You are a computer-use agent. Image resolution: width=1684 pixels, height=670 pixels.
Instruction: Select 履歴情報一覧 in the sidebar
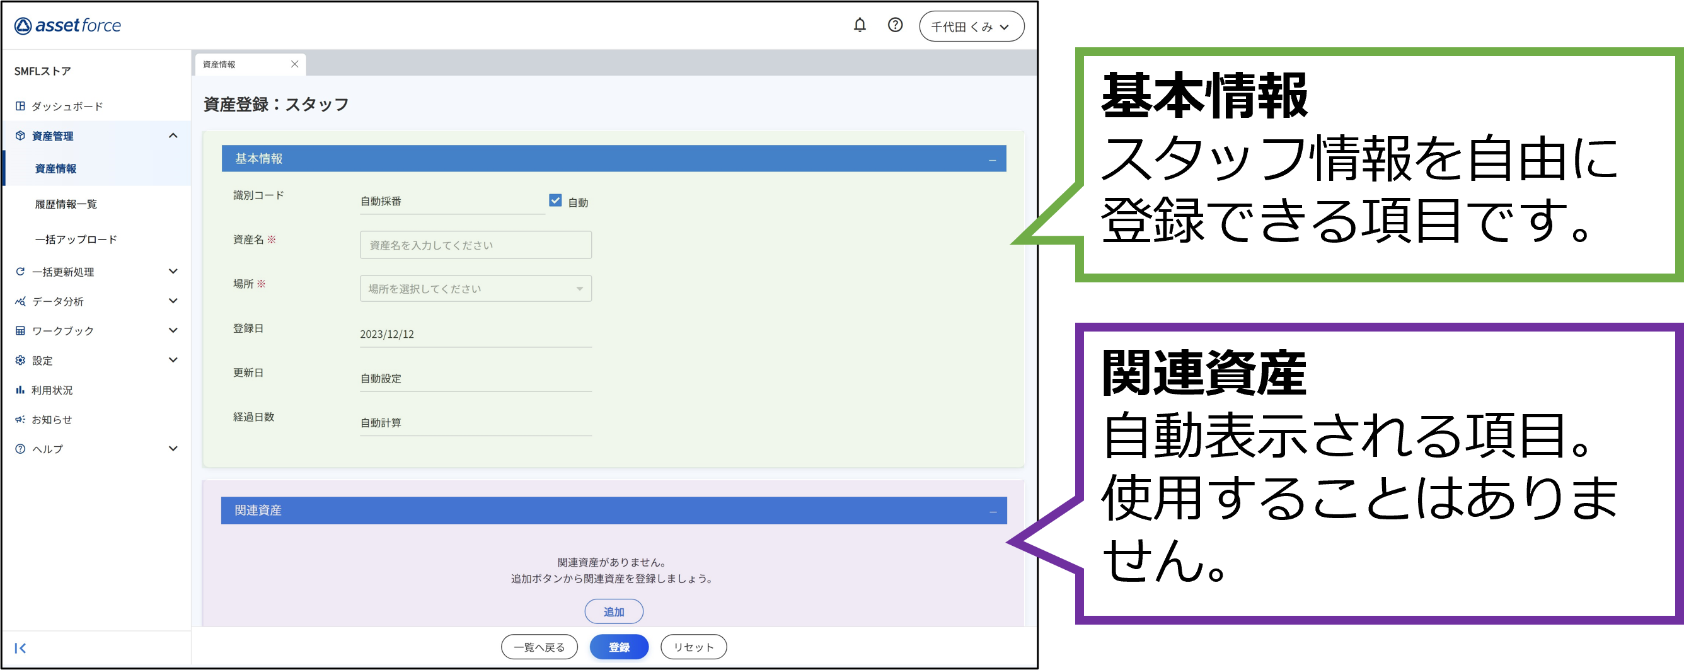click(66, 205)
